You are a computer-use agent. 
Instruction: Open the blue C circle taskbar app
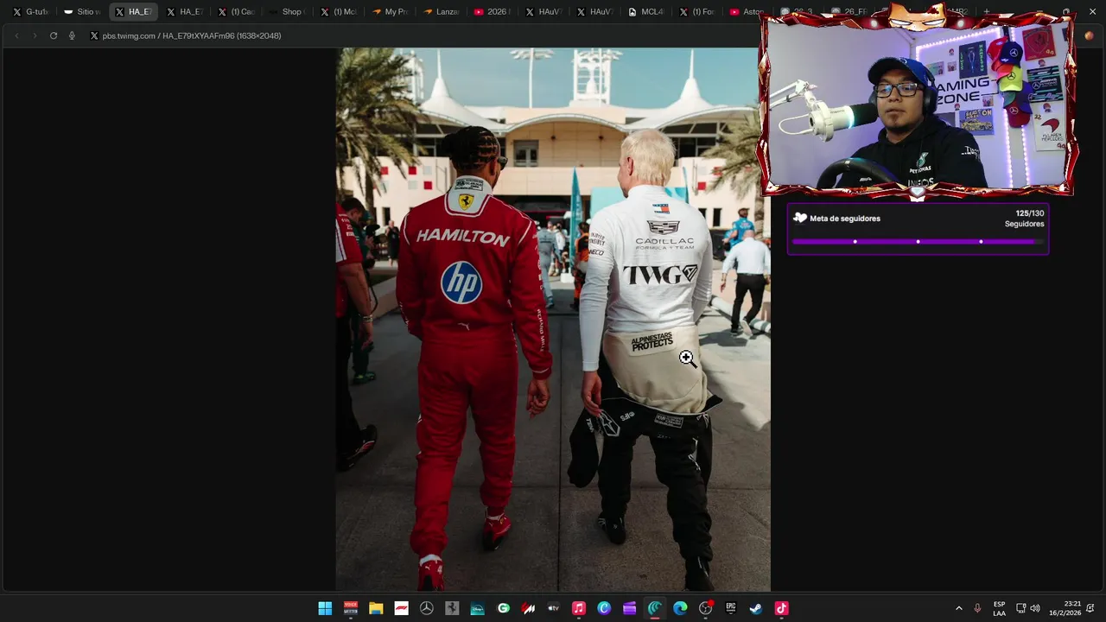(604, 608)
